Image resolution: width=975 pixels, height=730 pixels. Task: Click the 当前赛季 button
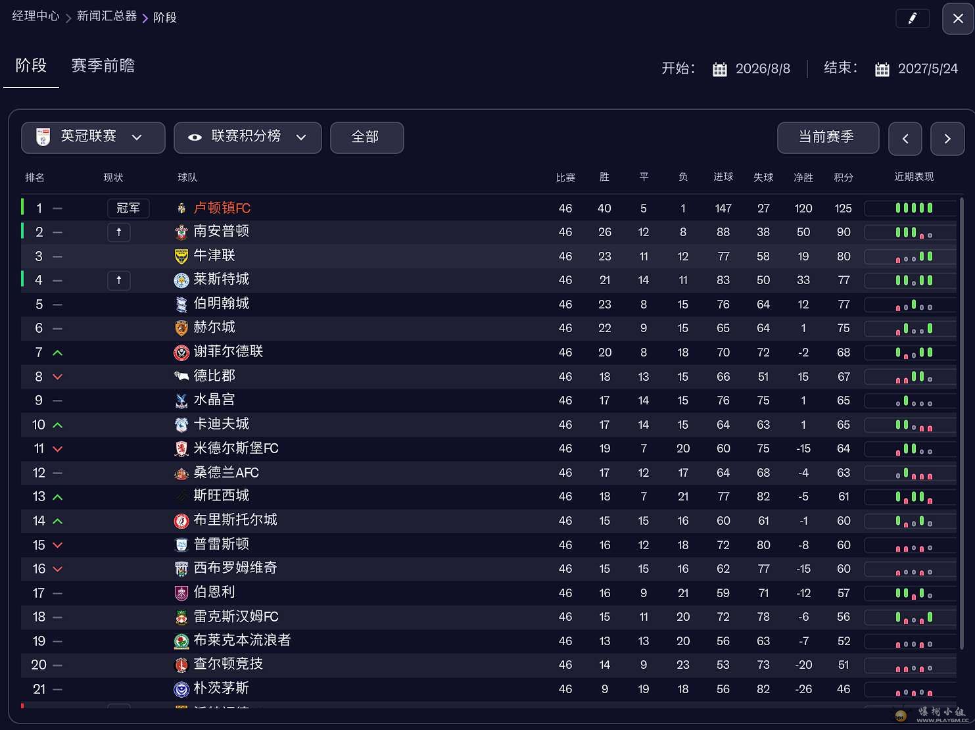(x=827, y=137)
